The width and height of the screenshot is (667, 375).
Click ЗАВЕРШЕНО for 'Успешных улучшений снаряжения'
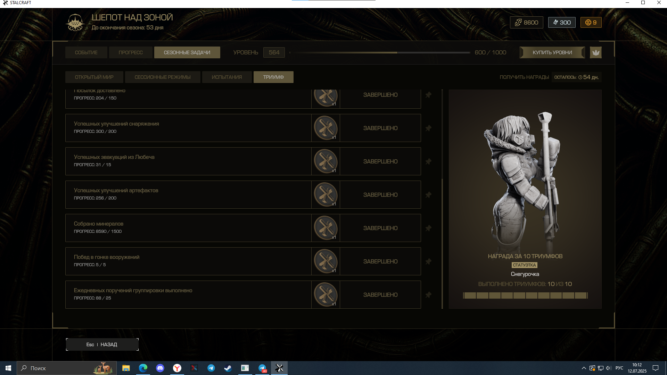[x=380, y=128]
